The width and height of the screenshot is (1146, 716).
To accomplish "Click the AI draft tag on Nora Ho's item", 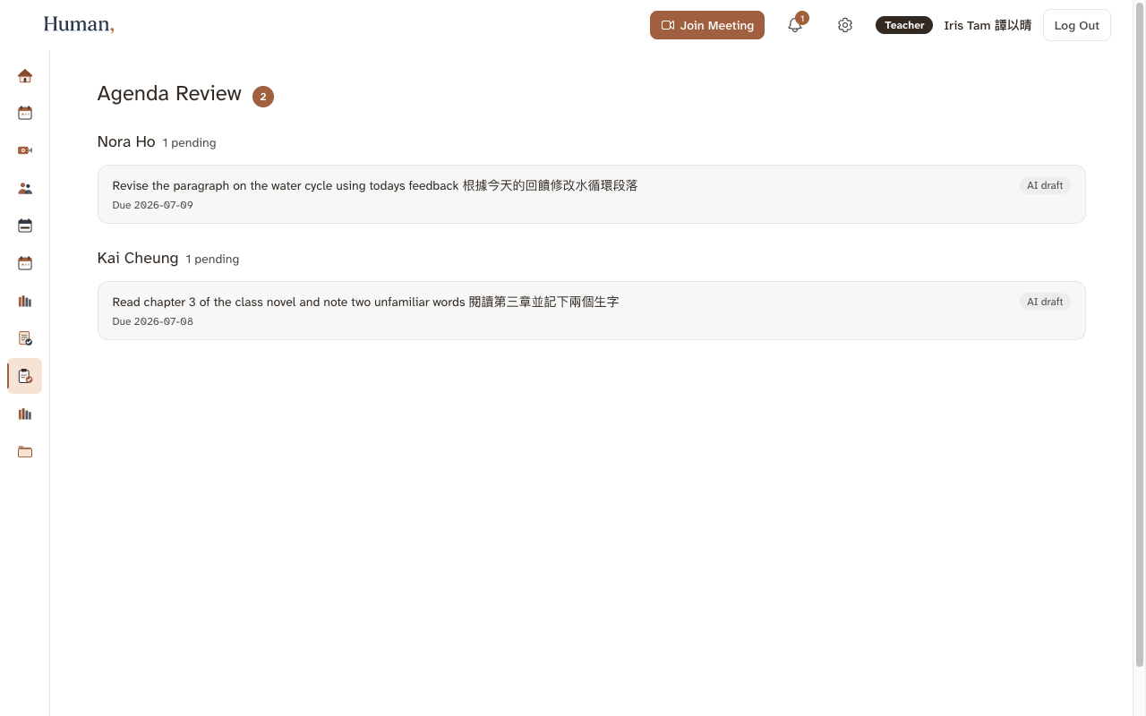I will coord(1045,185).
